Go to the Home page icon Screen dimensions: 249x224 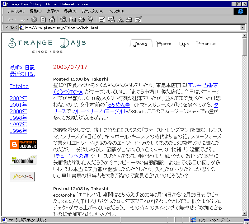pos(52,20)
